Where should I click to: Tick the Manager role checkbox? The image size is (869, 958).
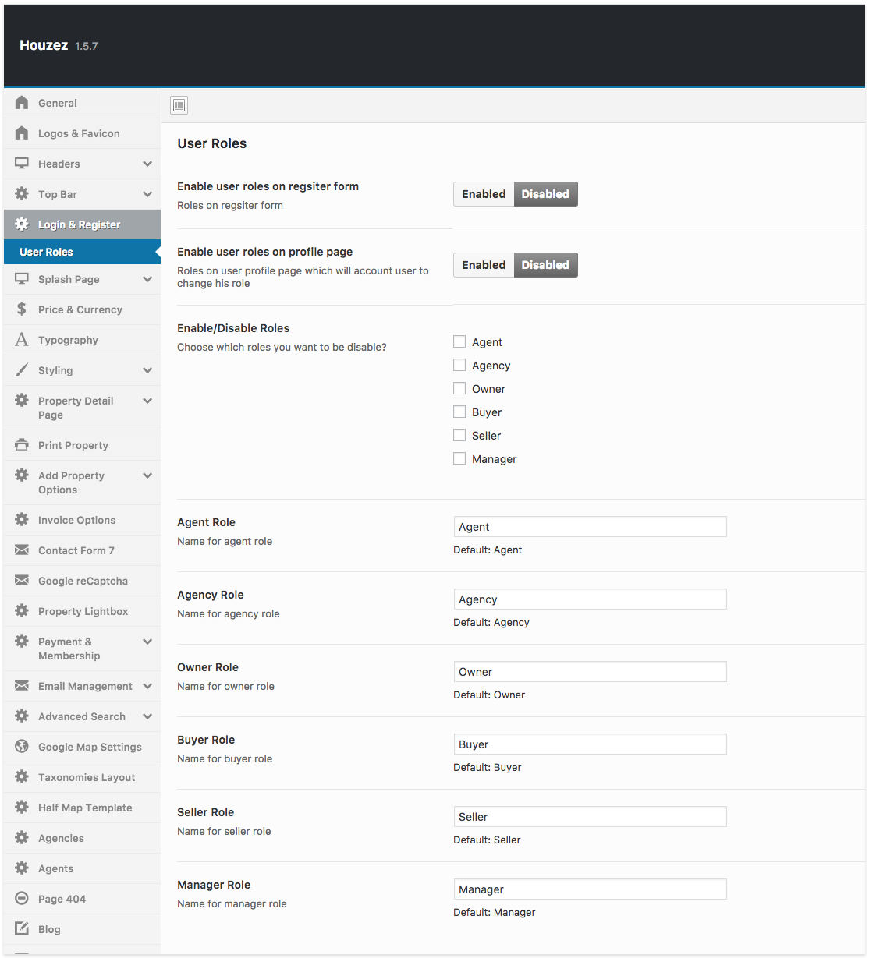click(459, 458)
